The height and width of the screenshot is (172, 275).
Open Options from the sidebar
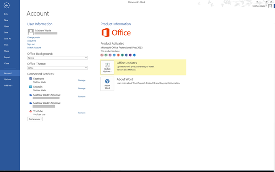[7, 79]
